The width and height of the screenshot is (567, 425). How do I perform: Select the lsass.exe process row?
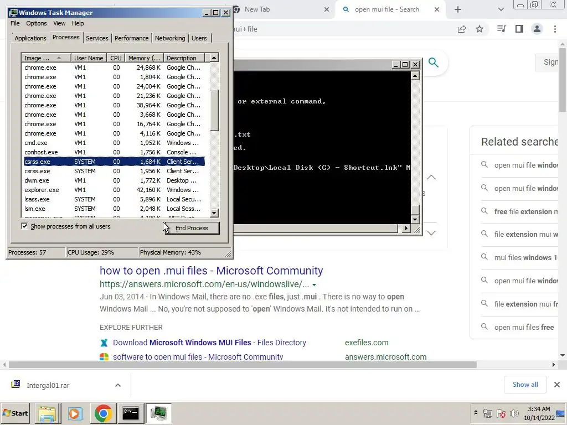point(114,199)
